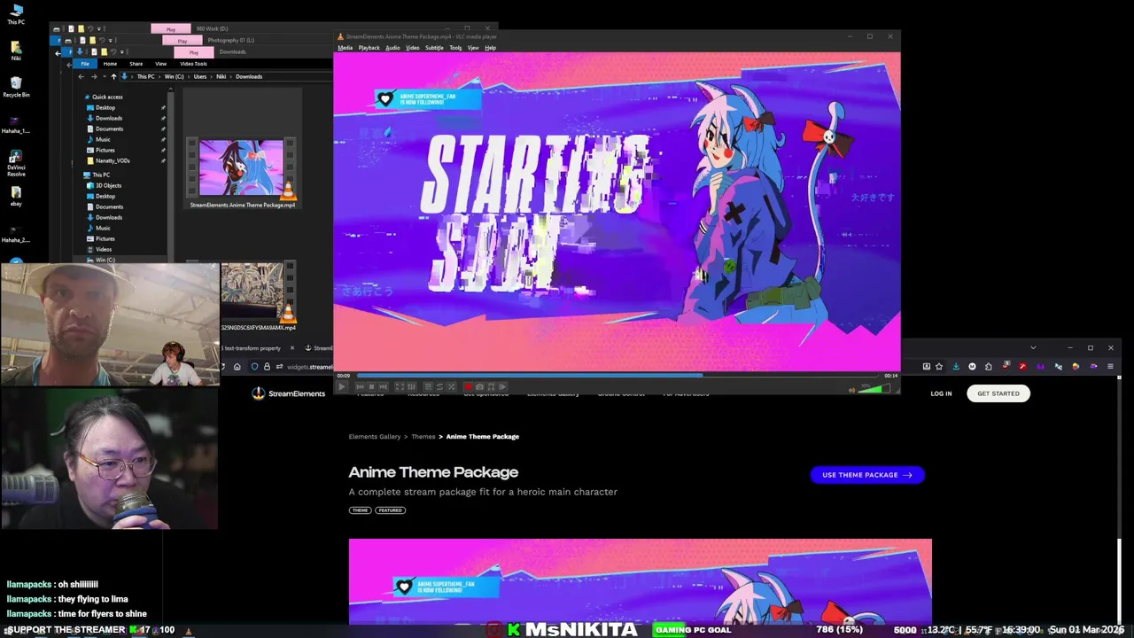This screenshot has width=1134, height=638.
Task: Go back in Explorer Downloads window
Action: pos(82,76)
